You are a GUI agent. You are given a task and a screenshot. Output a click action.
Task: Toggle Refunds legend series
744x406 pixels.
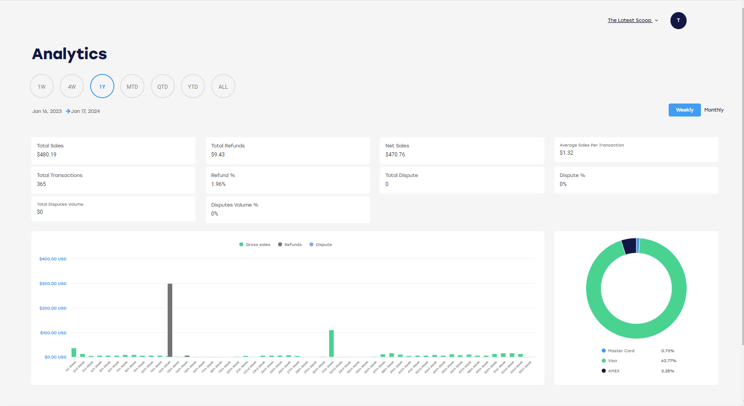click(290, 245)
